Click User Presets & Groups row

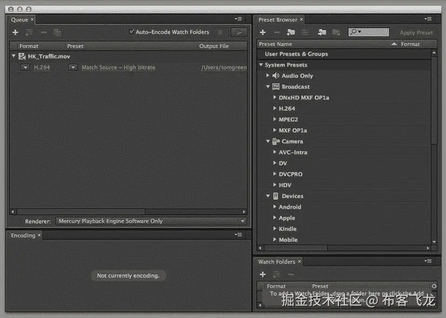[344, 54]
